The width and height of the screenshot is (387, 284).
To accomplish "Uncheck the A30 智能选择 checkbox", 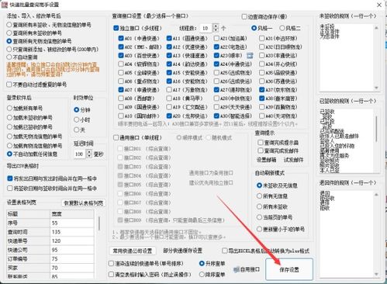I will (216, 116).
